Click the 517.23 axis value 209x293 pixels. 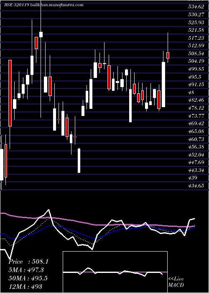(x=196, y=38)
